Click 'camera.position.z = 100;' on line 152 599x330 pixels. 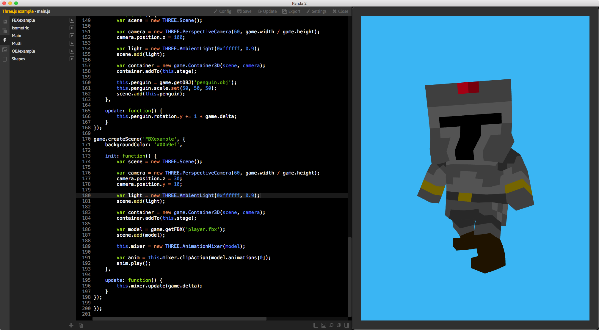(x=151, y=37)
